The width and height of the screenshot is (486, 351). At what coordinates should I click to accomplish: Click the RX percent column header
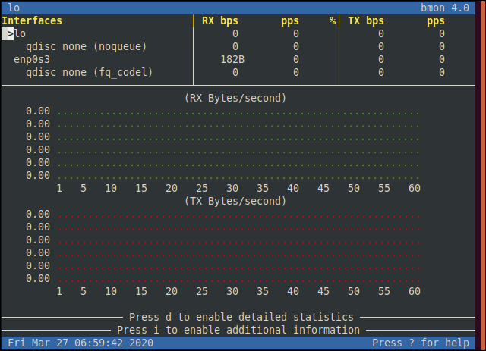(x=333, y=20)
